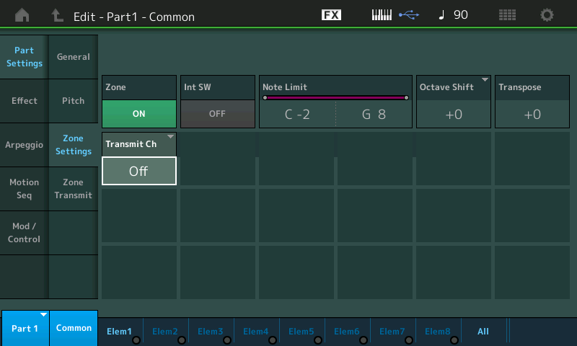Select the Common button
This screenshot has width=577, height=346.
pos(74,328)
